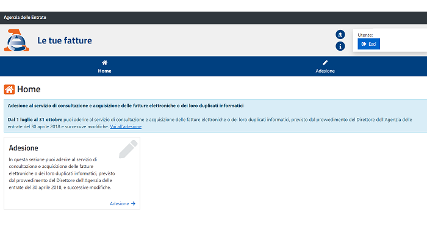
Task: Click the Adesione card title
Action: 23,148
